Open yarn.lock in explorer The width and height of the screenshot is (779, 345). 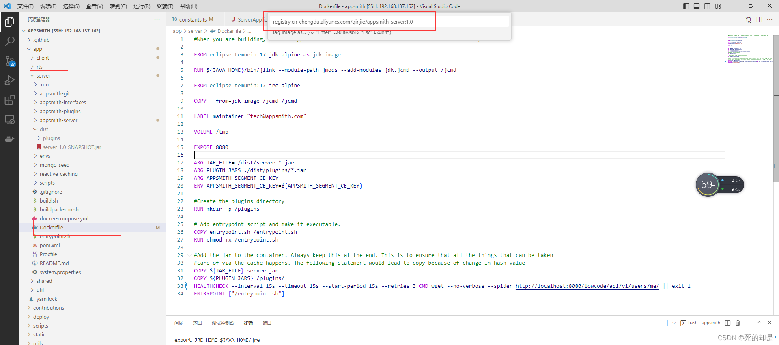tap(93, 299)
